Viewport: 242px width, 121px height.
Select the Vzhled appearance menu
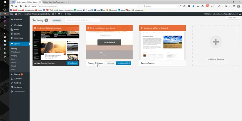point(19,44)
